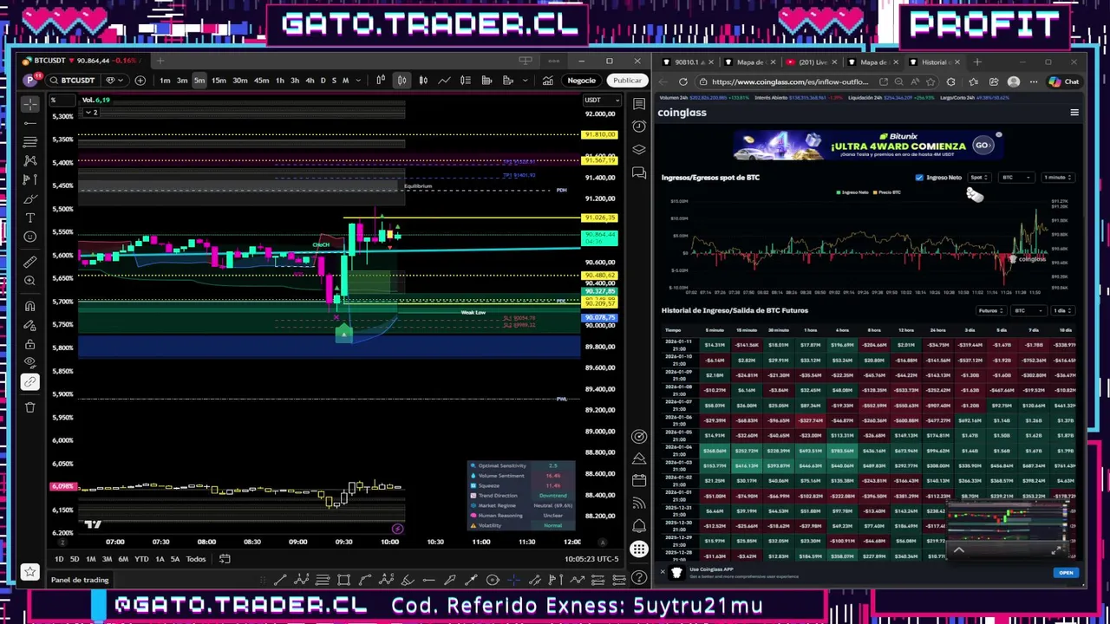This screenshot has width=1110, height=624.
Task: Refresh the Coinglass browser page
Action: (x=682, y=81)
